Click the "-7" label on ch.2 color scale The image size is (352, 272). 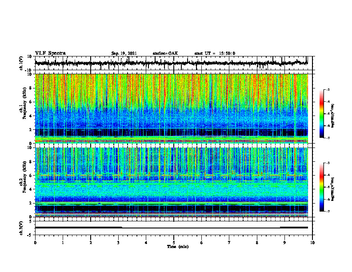point(328,211)
